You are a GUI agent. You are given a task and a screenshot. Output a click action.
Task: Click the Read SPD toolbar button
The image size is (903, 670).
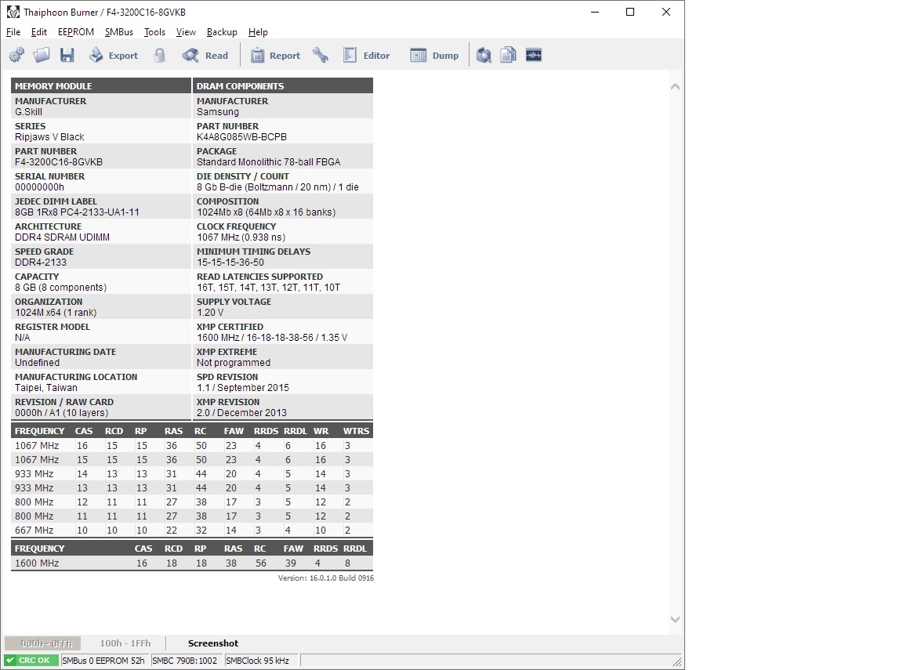pos(205,56)
